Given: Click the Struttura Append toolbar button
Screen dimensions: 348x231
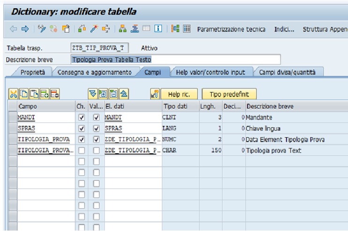Looking at the screenshot, I should [x=325, y=29].
